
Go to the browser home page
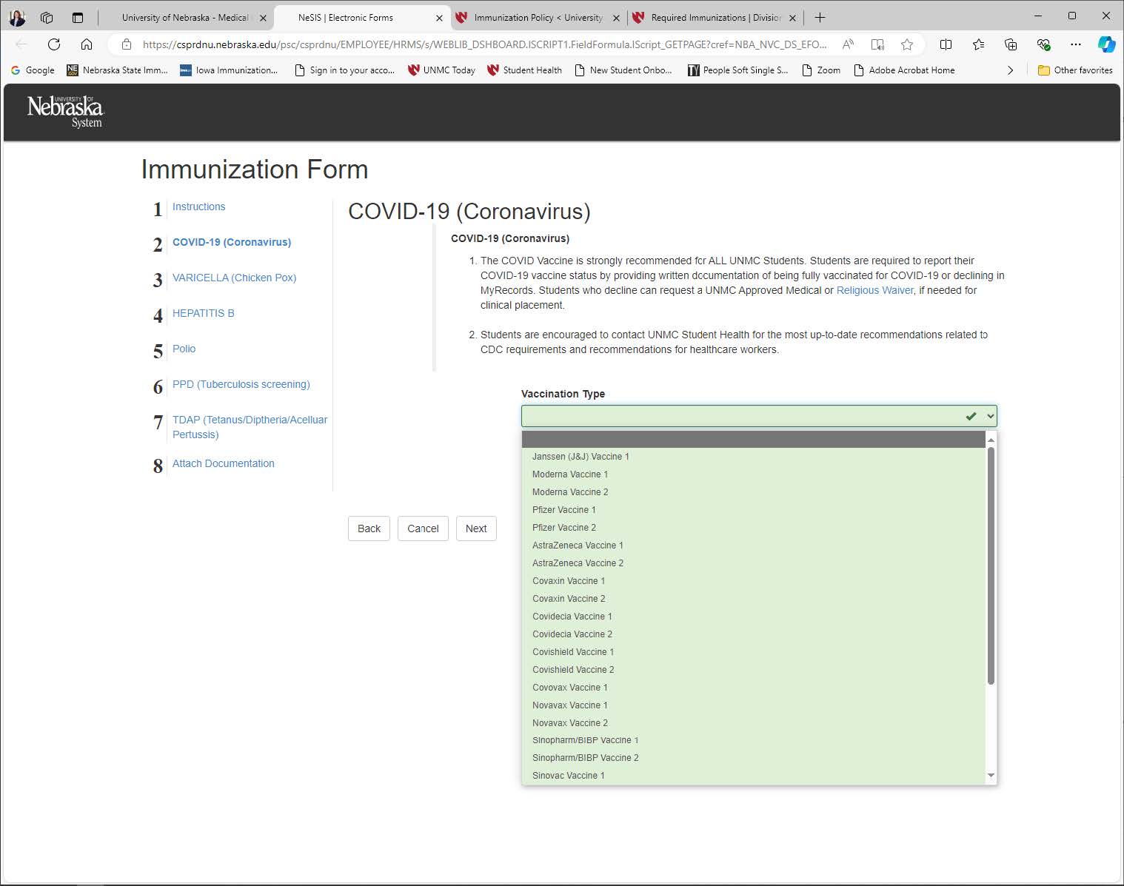pos(87,44)
